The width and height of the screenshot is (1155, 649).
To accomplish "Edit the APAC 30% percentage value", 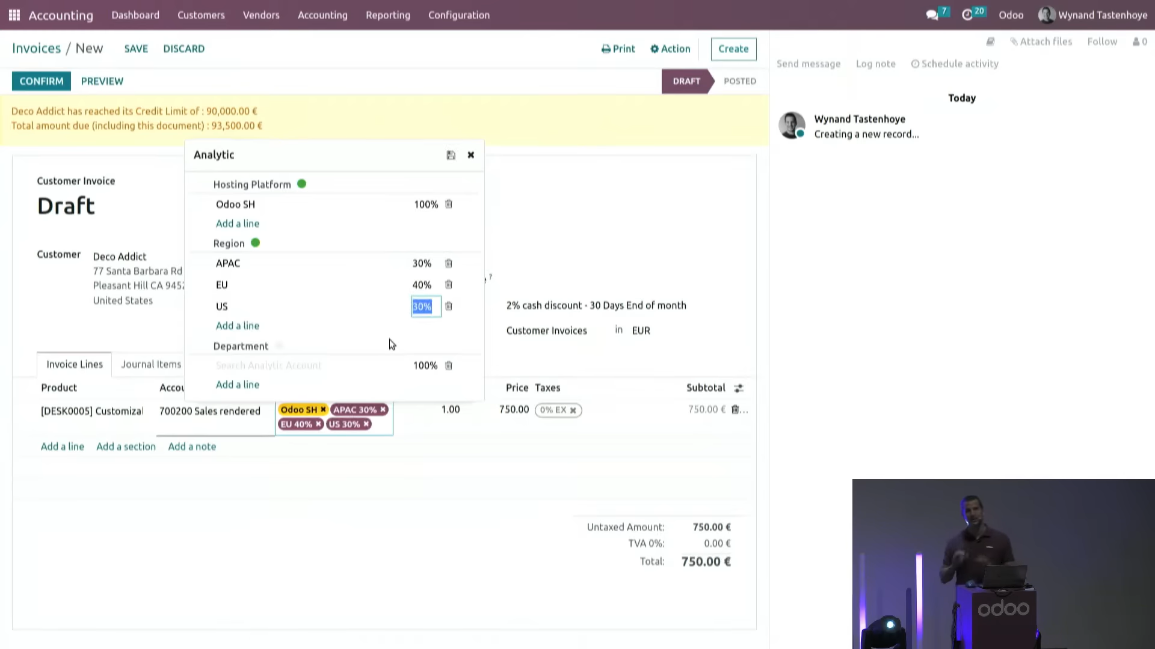I will pyautogui.click(x=422, y=263).
